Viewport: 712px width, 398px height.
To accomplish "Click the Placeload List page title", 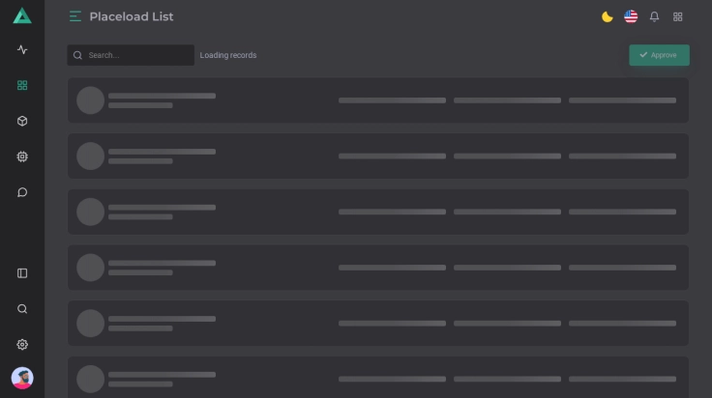I will 132,16.
